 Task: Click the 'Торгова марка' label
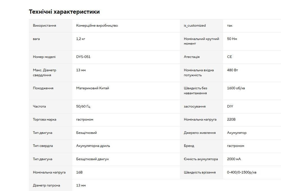[x=44, y=120]
